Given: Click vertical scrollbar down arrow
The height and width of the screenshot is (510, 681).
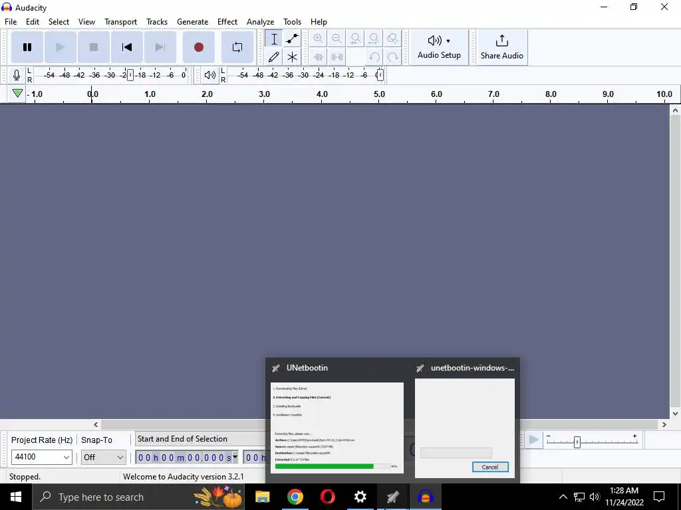Looking at the screenshot, I should [x=675, y=413].
